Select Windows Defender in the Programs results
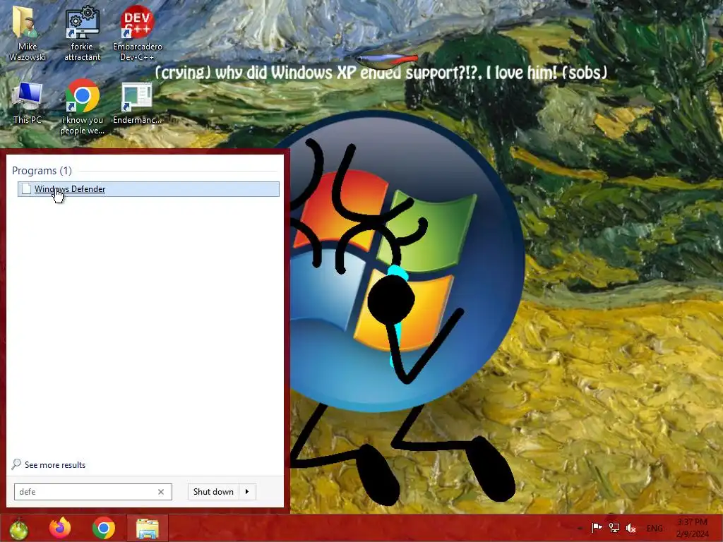Screen dimensions: 723x542 (x=148, y=189)
